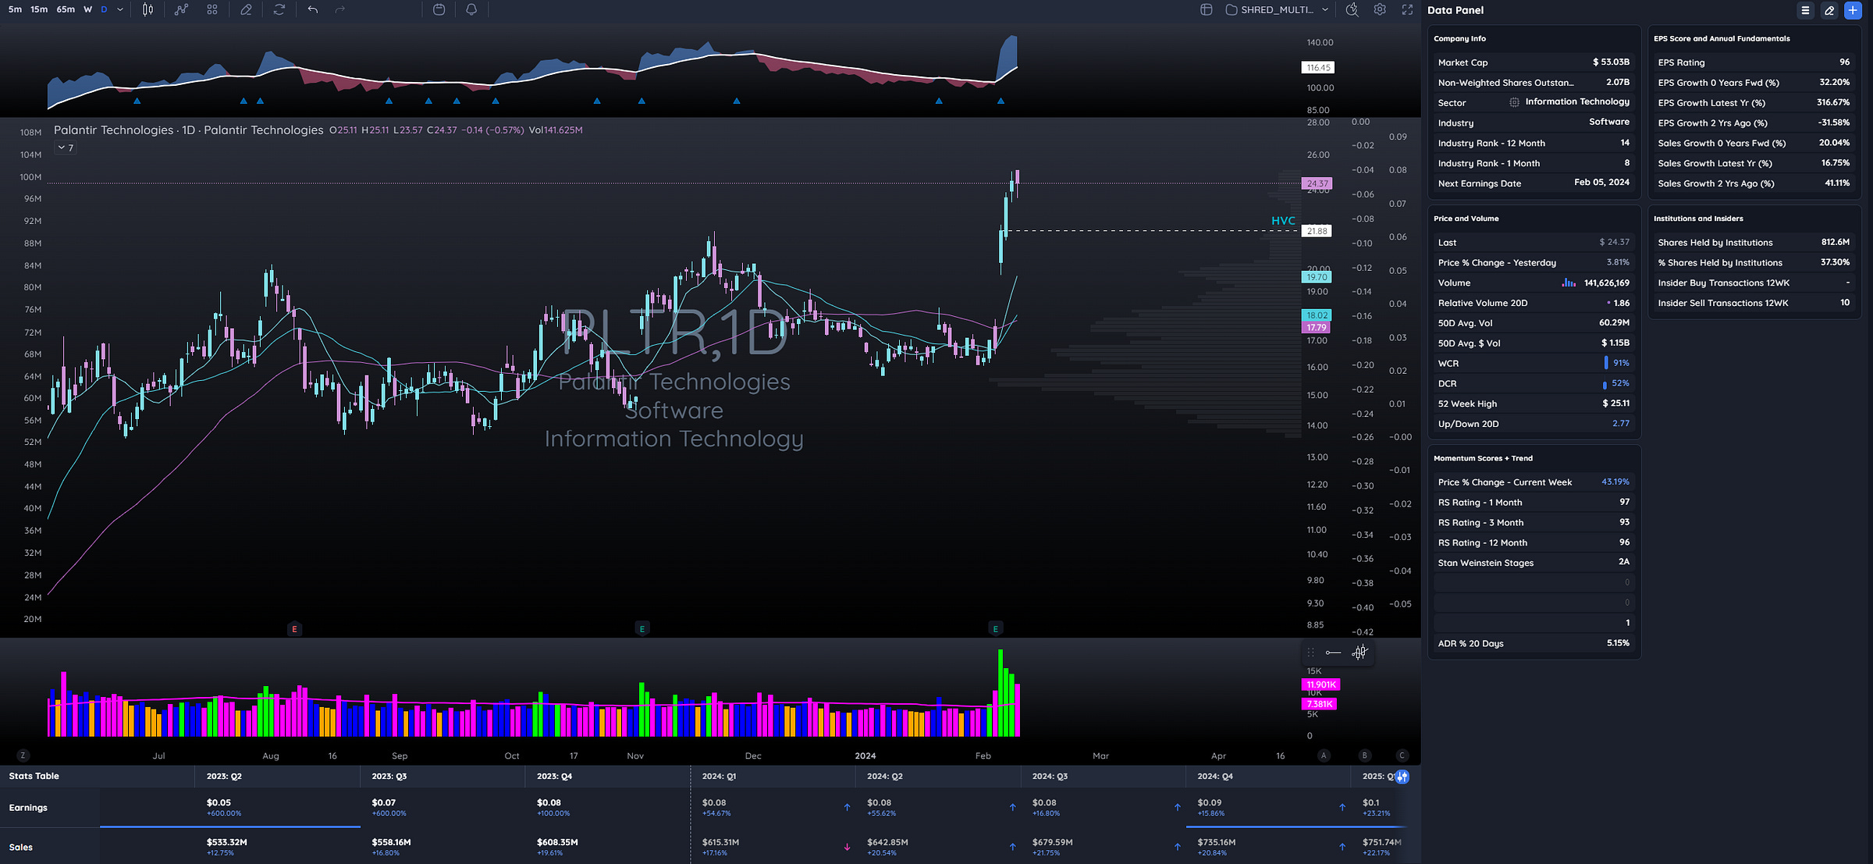The width and height of the screenshot is (1873, 864).
Task: Click the 5m timeframe button
Action: pos(15,9)
